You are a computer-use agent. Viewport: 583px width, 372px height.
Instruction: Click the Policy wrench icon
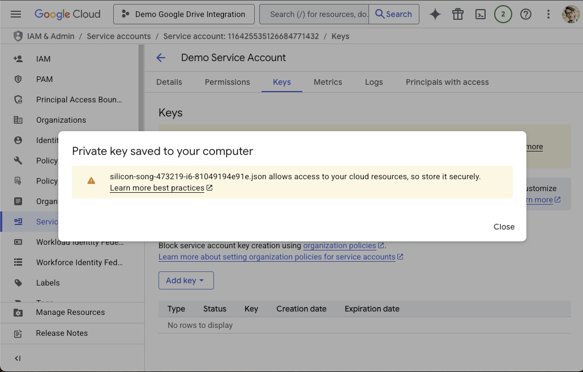18,161
